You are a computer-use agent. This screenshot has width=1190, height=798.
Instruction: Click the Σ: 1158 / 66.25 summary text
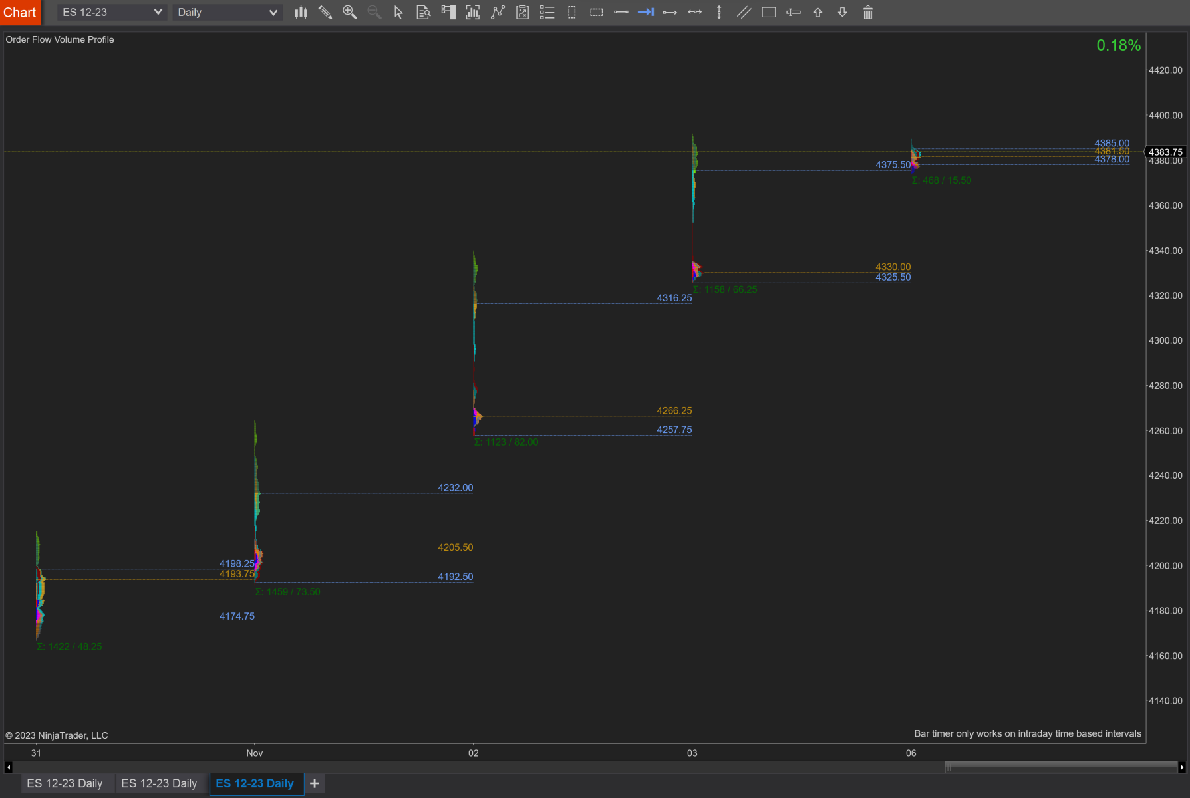[725, 289]
